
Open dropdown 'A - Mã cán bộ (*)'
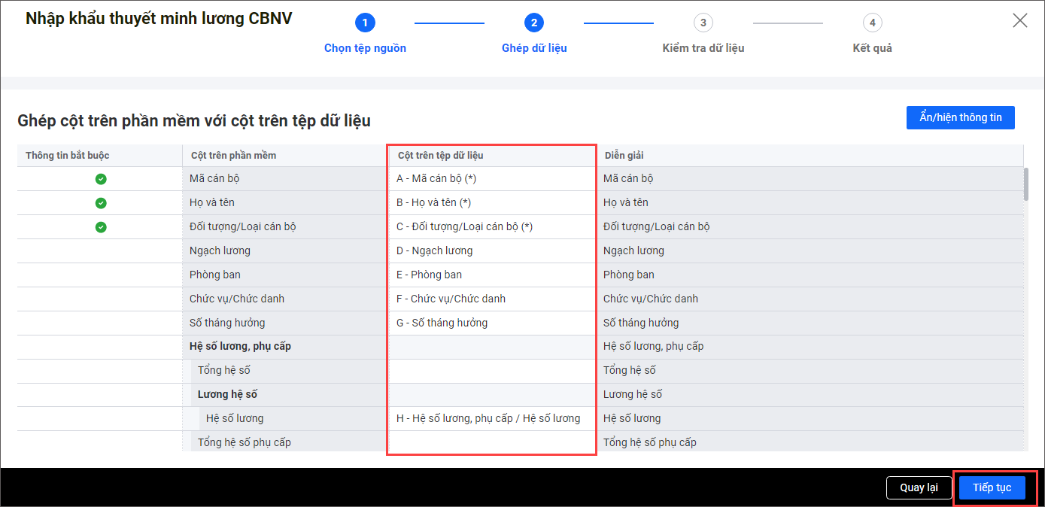491,179
